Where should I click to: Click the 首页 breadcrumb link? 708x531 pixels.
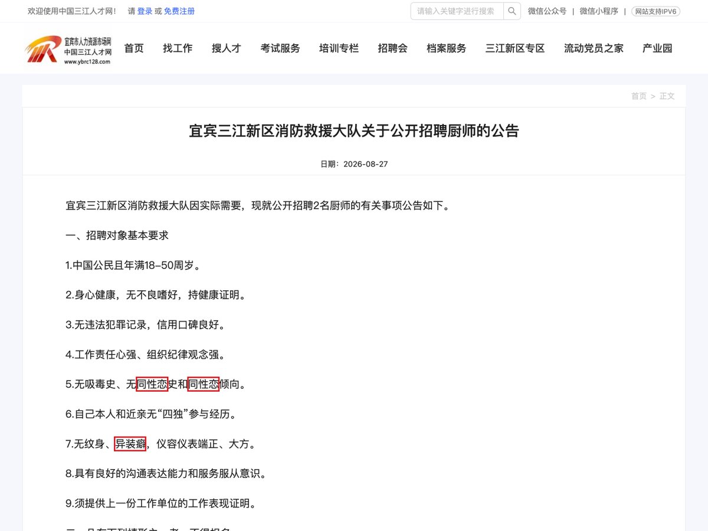(x=639, y=96)
